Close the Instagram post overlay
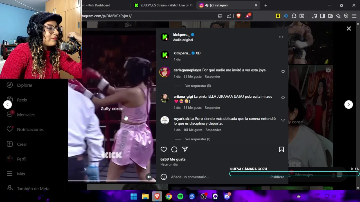This screenshot has height=202, width=360. pos(349,28)
